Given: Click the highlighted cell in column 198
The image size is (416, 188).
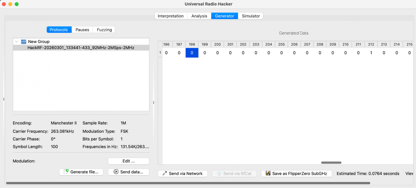Looking at the screenshot, I should point(192,53).
